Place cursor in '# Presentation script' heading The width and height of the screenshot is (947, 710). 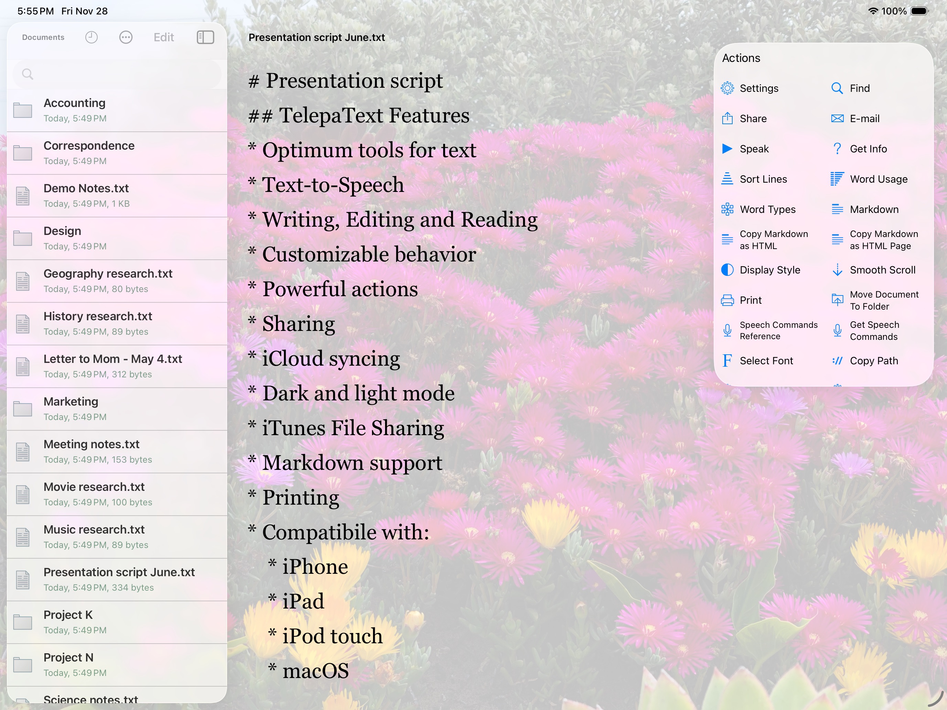click(x=345, y=81)
